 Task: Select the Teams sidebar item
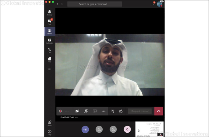tap(50, 32)
